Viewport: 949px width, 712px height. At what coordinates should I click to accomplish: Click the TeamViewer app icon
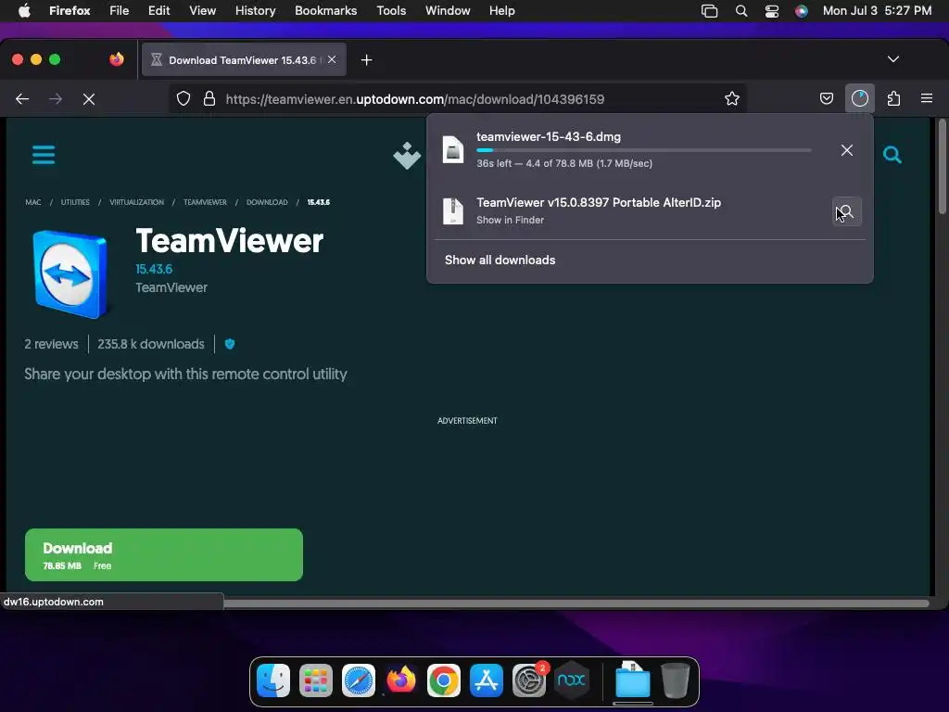tap(70, 274)
